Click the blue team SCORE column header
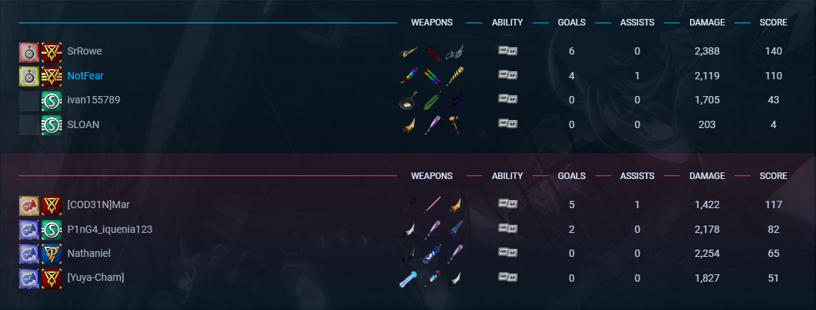The width and height of the screenshot is (816, 310). tap(773, 23)
